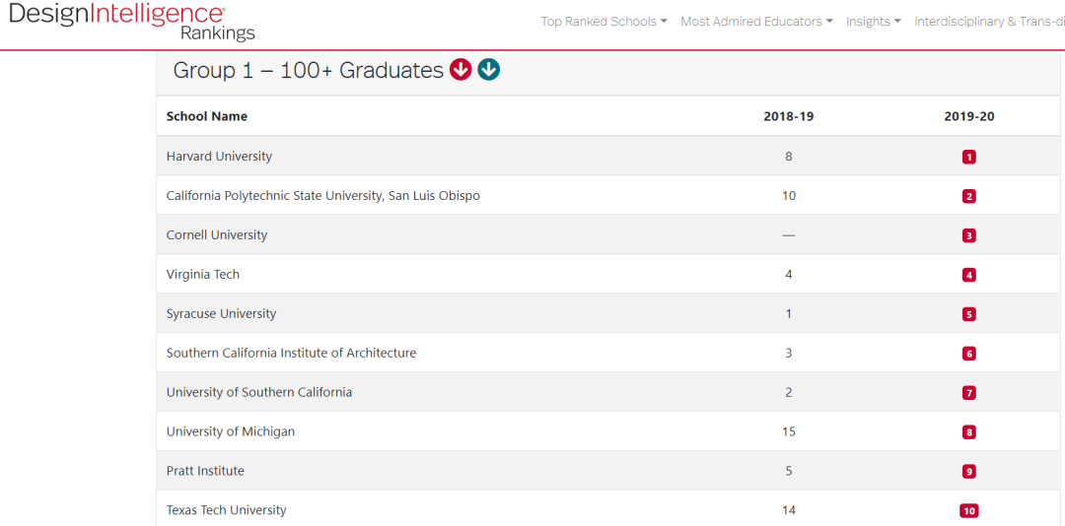This screenshot has width=1065, height=526.
Task: Sort by the School Name column header
Action: [x=207, y=116]
